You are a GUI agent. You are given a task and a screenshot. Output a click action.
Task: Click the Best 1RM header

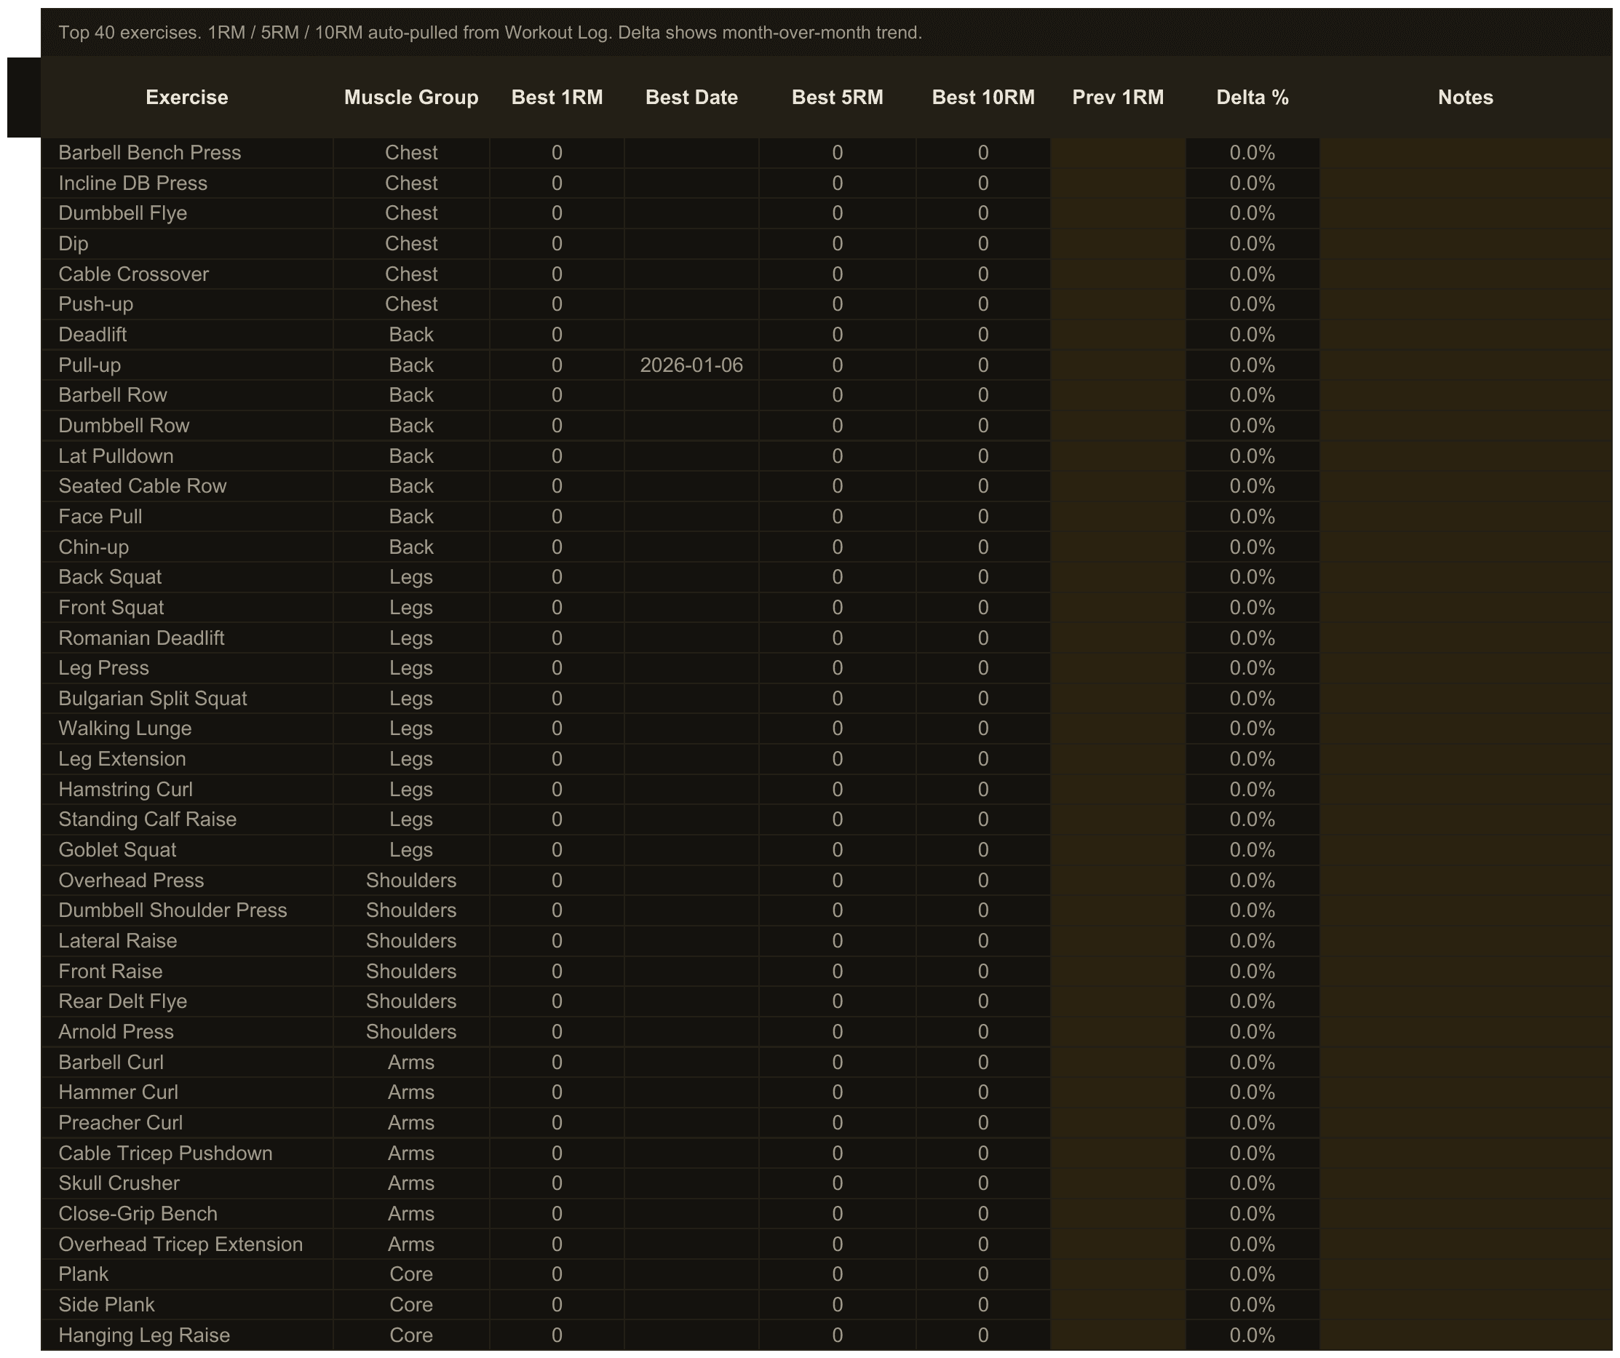click(557, 98)
